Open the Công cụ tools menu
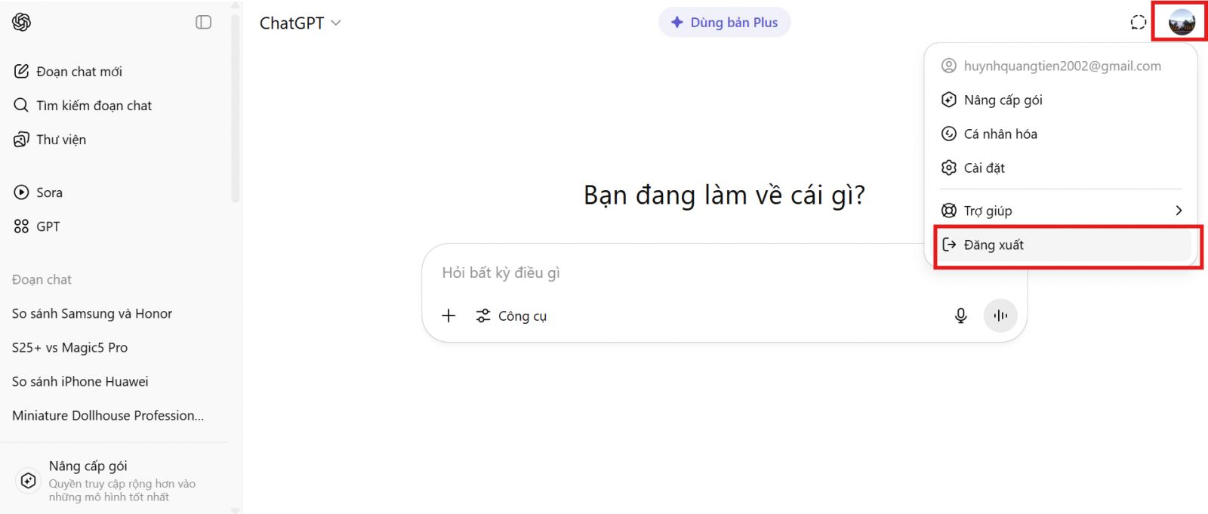Viewport: 1208px width, 514px height. point(511,315)
